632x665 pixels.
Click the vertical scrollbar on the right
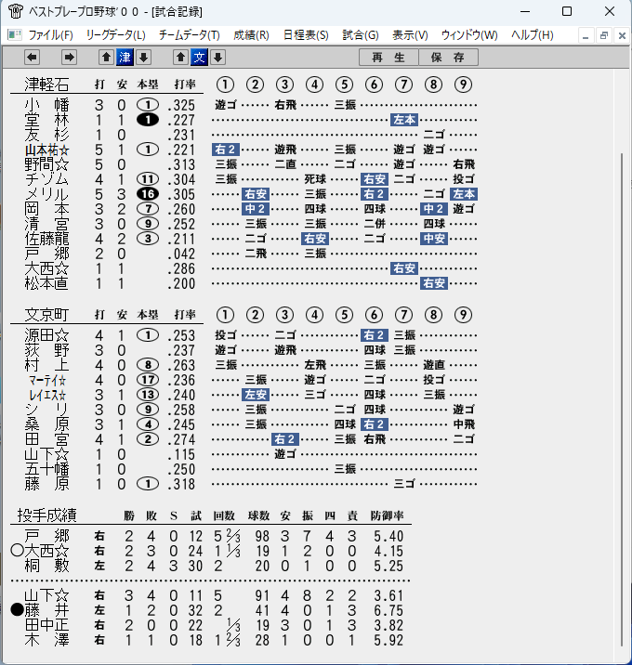[622, 398]
